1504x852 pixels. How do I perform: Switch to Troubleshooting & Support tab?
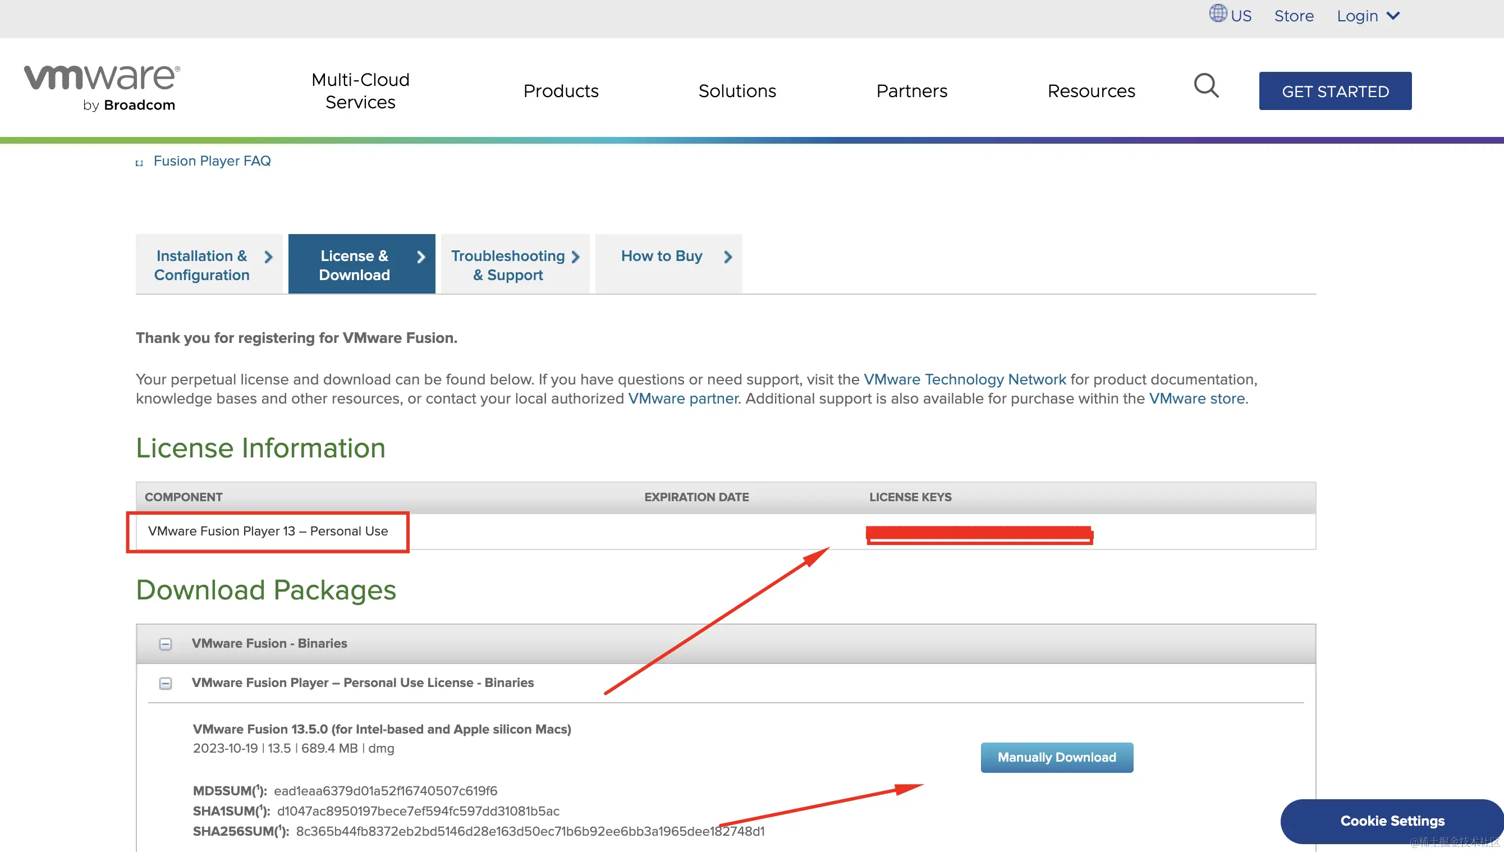515,264
